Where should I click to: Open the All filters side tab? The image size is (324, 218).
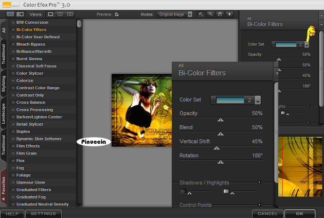4,30
